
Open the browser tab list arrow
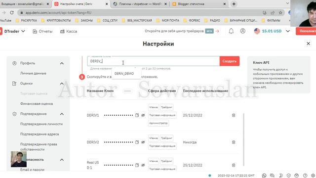pos(287,3)
